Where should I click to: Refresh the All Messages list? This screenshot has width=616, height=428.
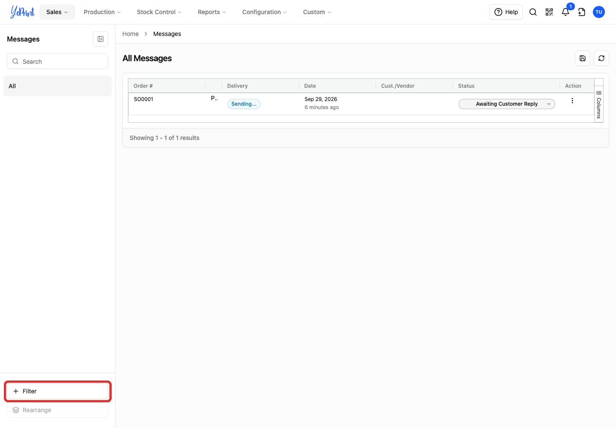click(x=601, y=58)
